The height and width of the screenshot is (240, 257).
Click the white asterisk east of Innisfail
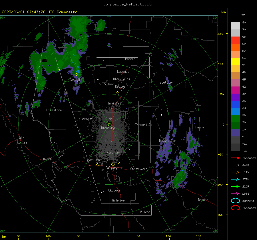tap(136, 98)
